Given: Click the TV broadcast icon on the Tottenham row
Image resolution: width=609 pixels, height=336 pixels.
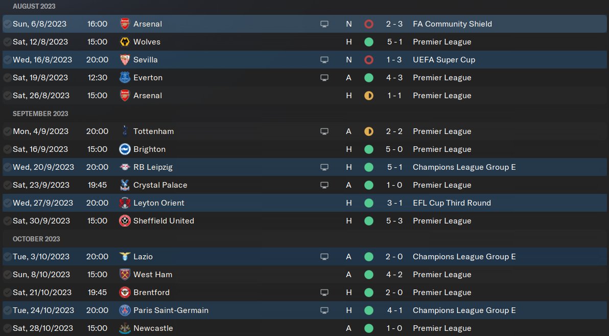Looking at the screenshot, I should (x=324, y=131).
